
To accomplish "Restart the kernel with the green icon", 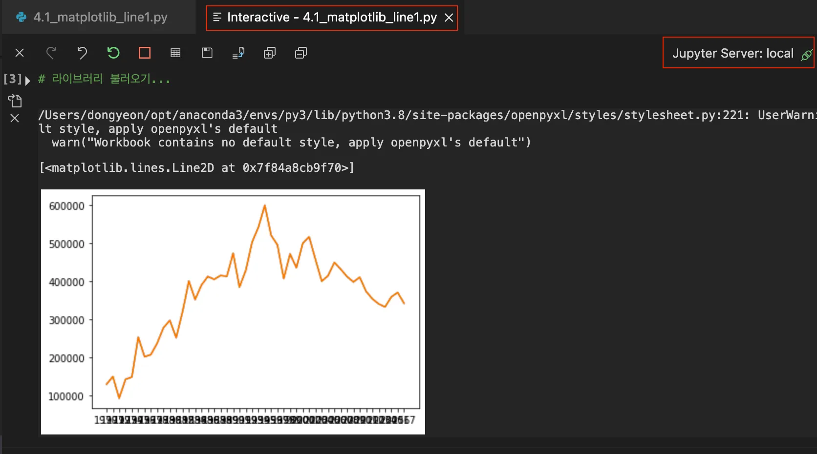I will pos(113,53).
